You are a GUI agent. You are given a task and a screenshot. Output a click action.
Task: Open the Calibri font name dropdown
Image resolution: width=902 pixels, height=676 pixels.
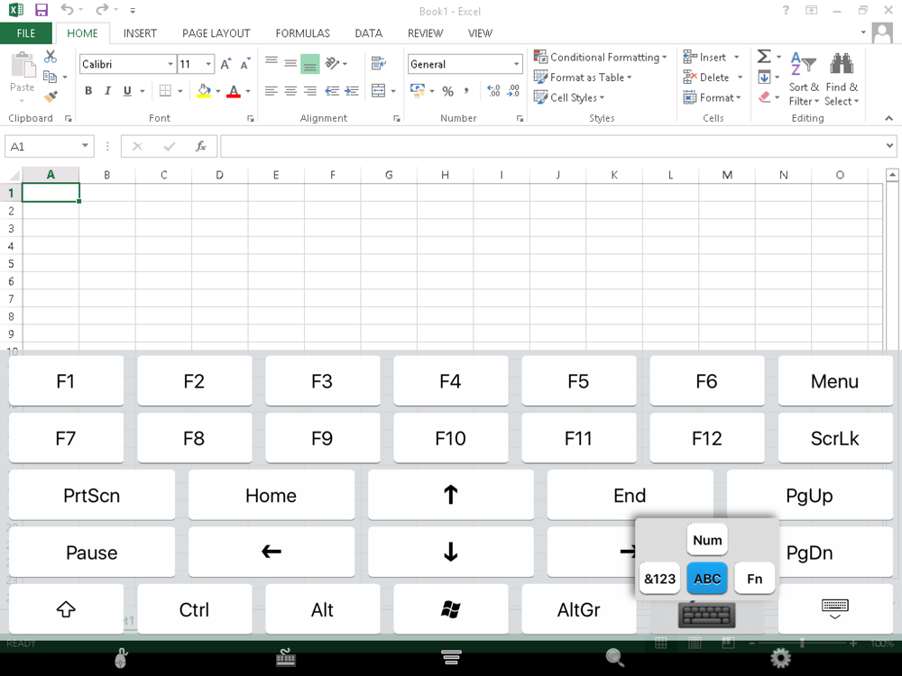(170, 64)
